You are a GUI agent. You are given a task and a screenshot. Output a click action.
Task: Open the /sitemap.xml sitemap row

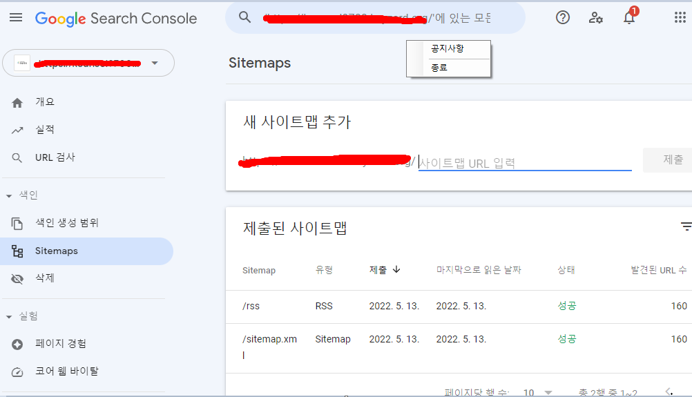[459, 349]
